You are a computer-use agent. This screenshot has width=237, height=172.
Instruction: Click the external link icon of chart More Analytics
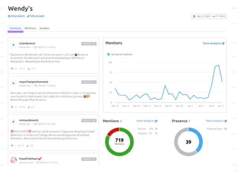pos(223,43)
